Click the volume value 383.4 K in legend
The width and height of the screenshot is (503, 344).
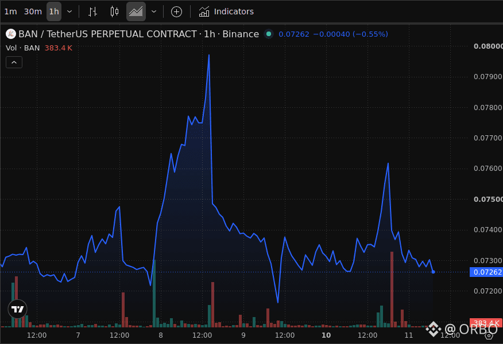[59, 48]
